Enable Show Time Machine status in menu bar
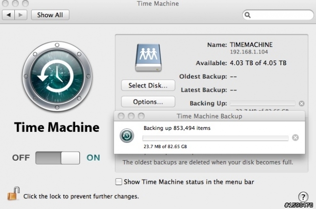This screenshot has height=209, width=316. tap(118, 181)
